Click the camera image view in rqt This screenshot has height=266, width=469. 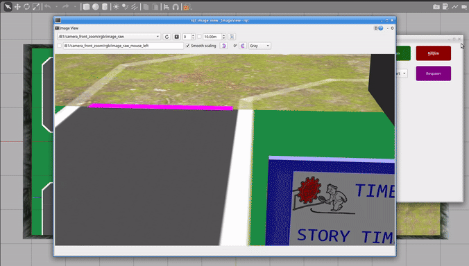coord(225,150)
